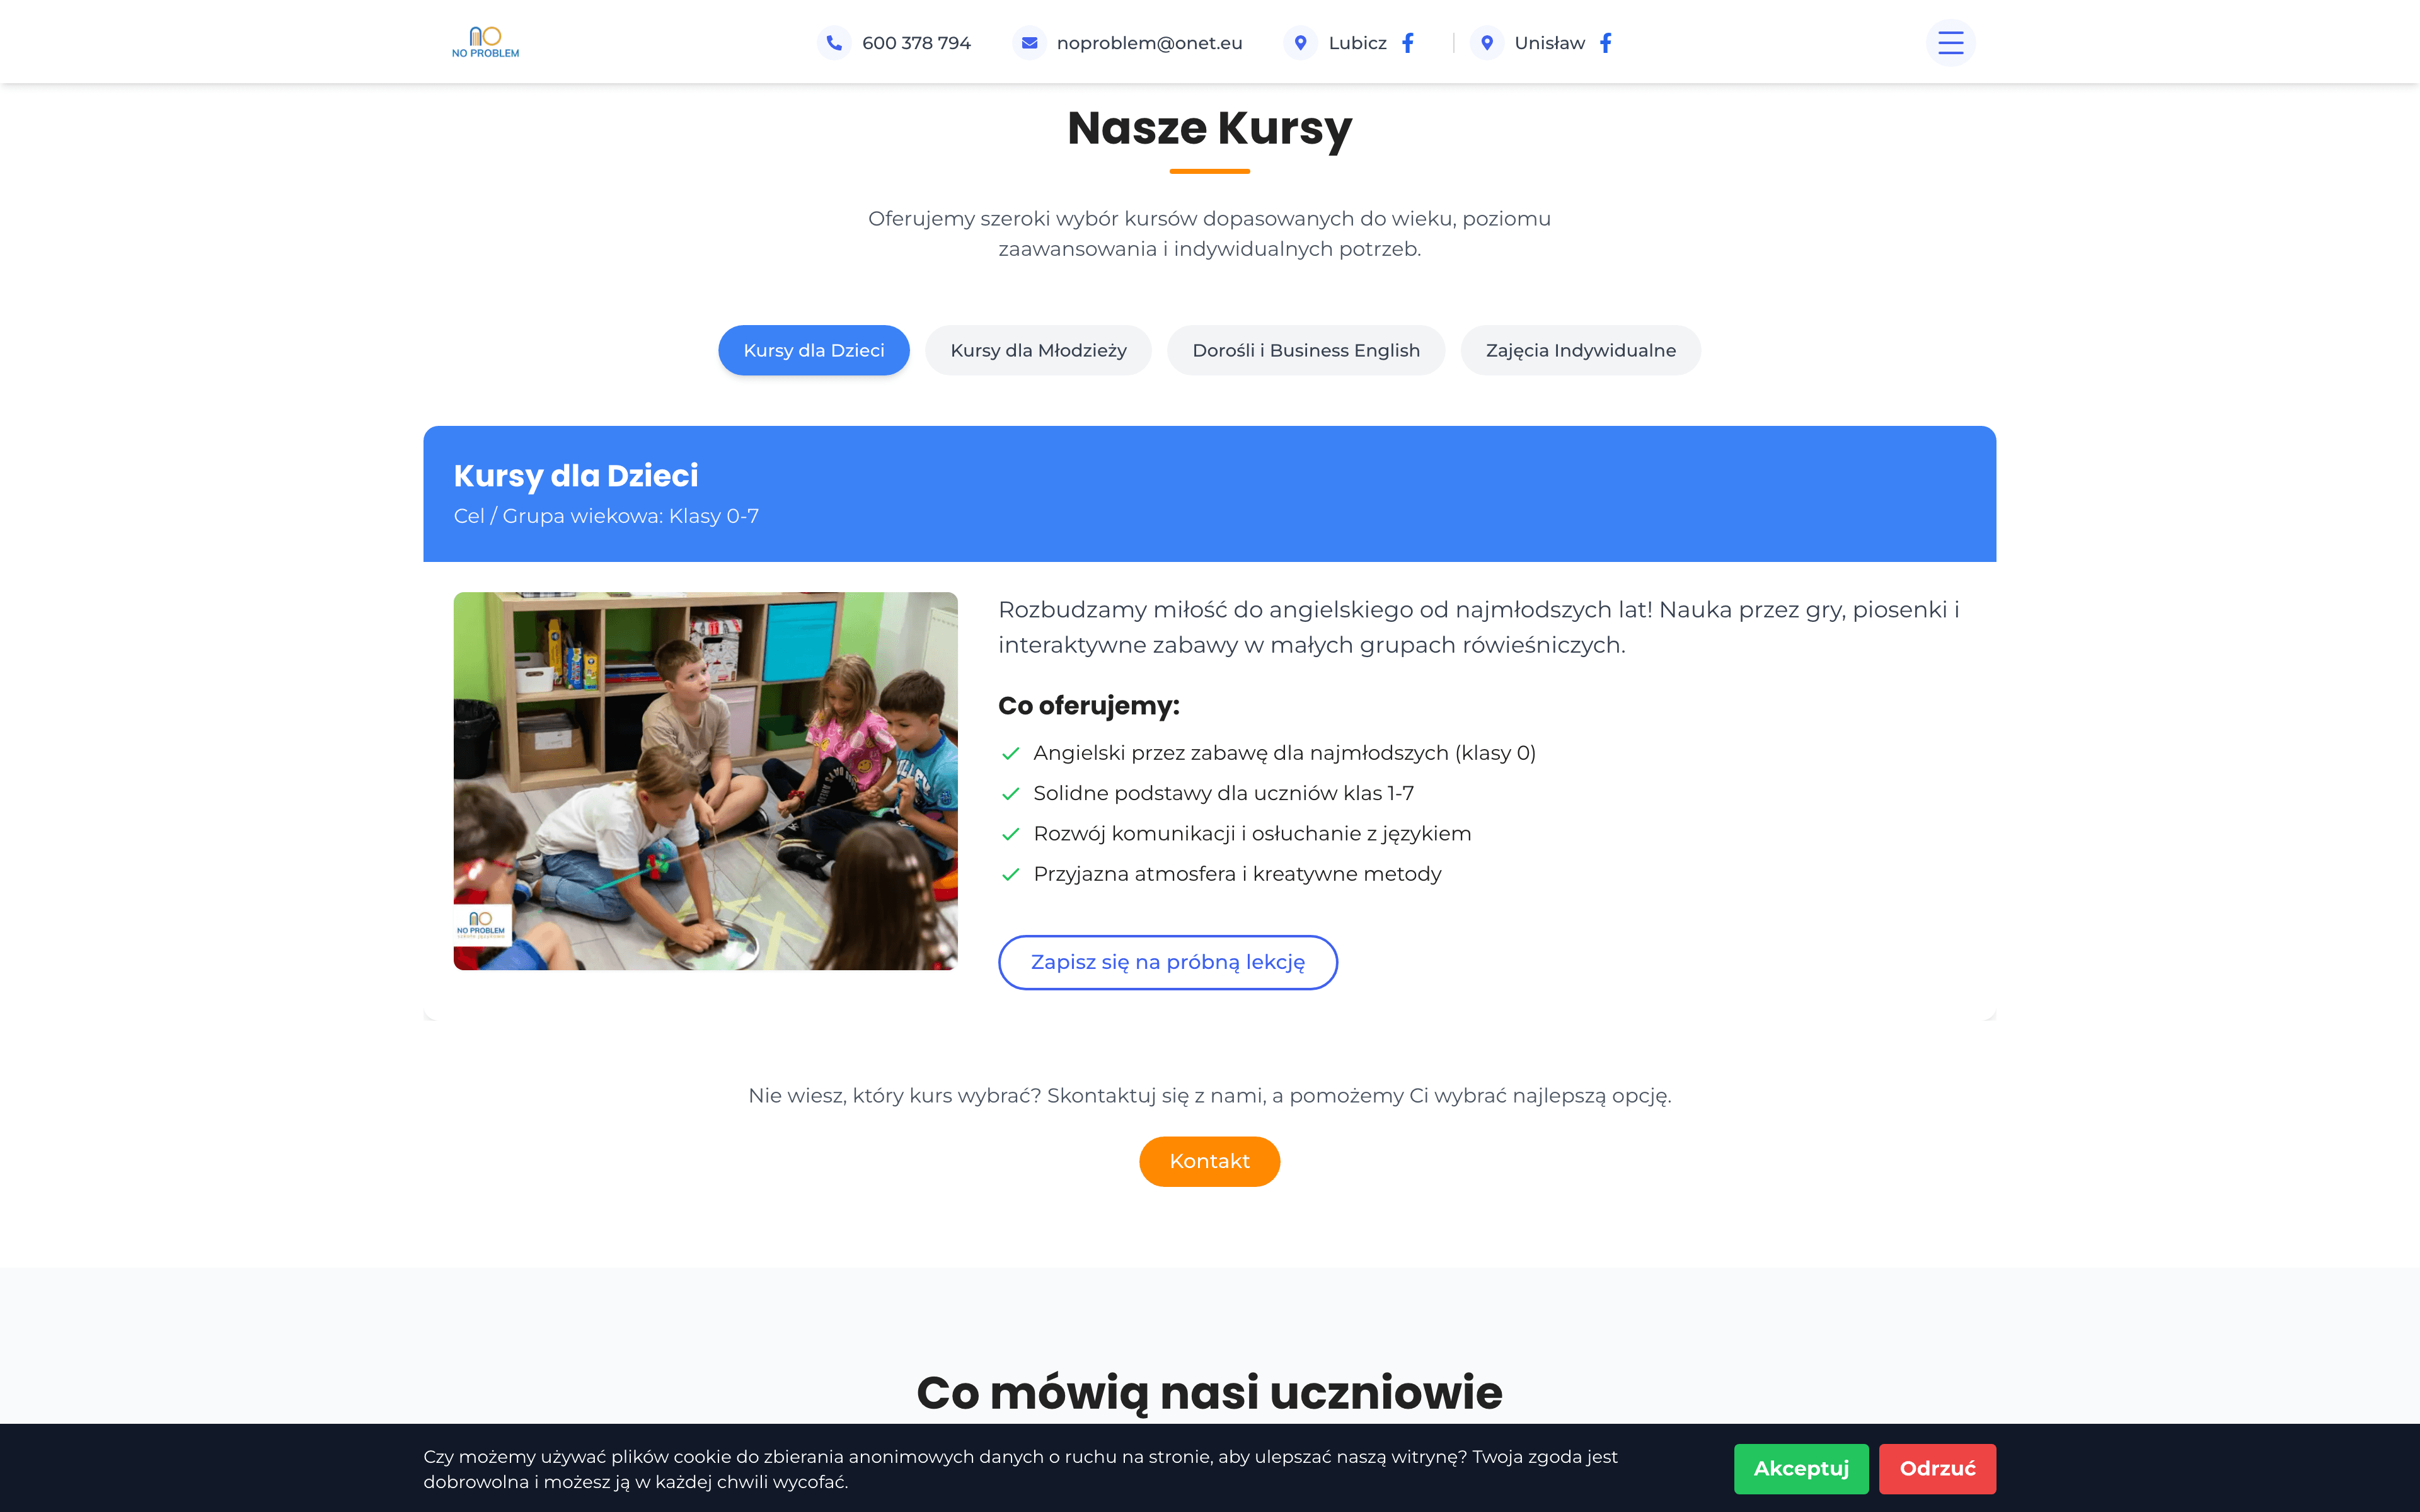Open the hamburger menu icon
Image resolution: width=2420 pixels, height=1512 pixels.
pyautogui.click(x=1950, y=43)
